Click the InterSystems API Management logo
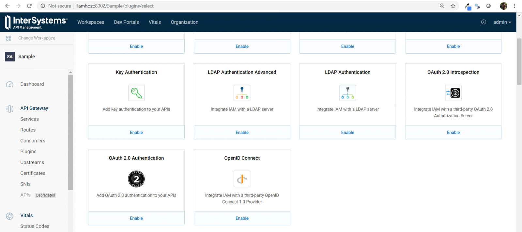 tap(36, 22)
